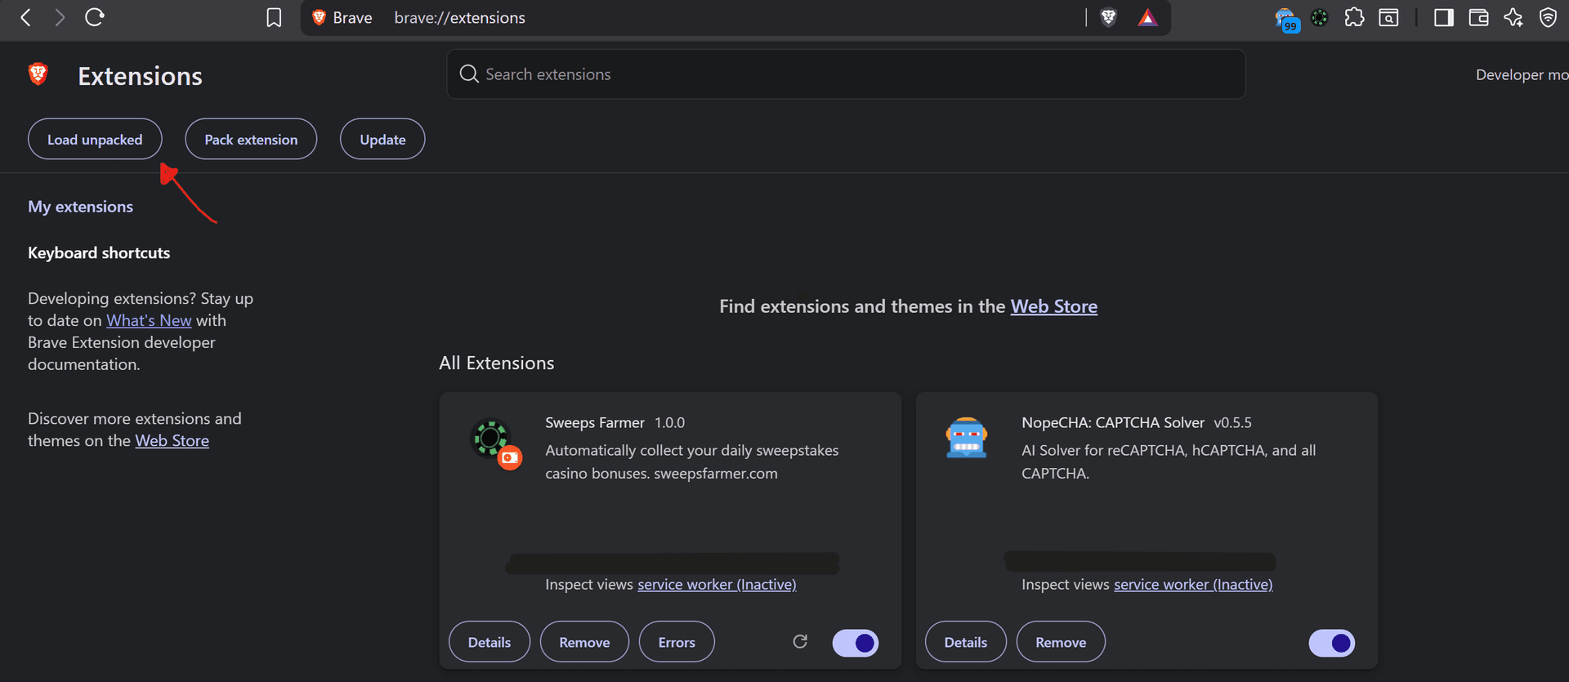
Task: Click the NopeCHA robot icon on card
Action: click(x=967, y=438)
